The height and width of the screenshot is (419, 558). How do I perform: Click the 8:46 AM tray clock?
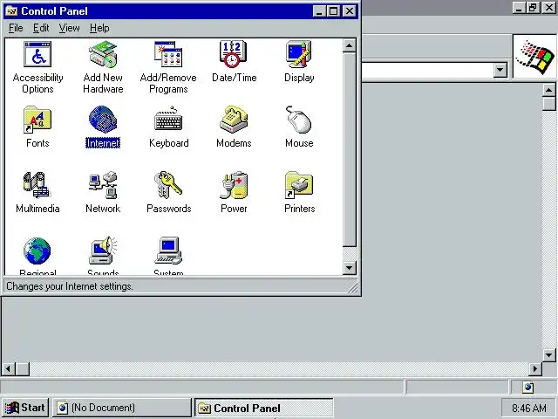click(528, 408)
